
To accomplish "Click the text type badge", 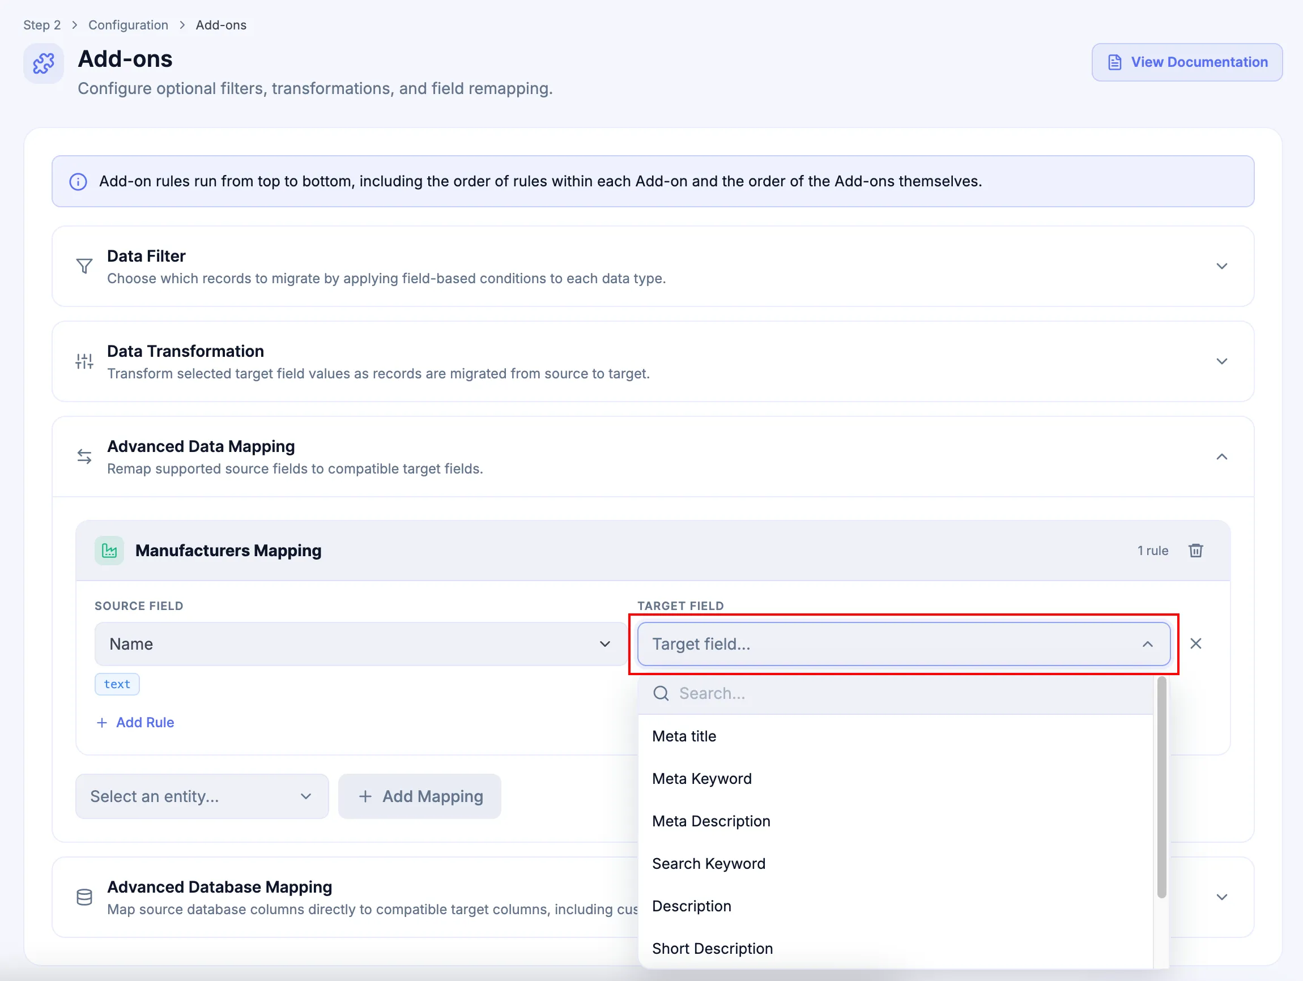I will click(x=117, y=684).
